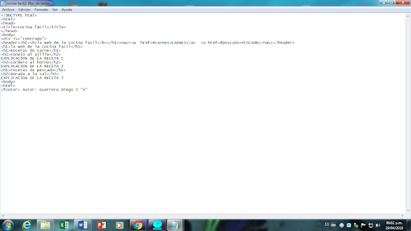Click the taskbar clock and date
Screen dimensions: 411x231
coord(394,225)
